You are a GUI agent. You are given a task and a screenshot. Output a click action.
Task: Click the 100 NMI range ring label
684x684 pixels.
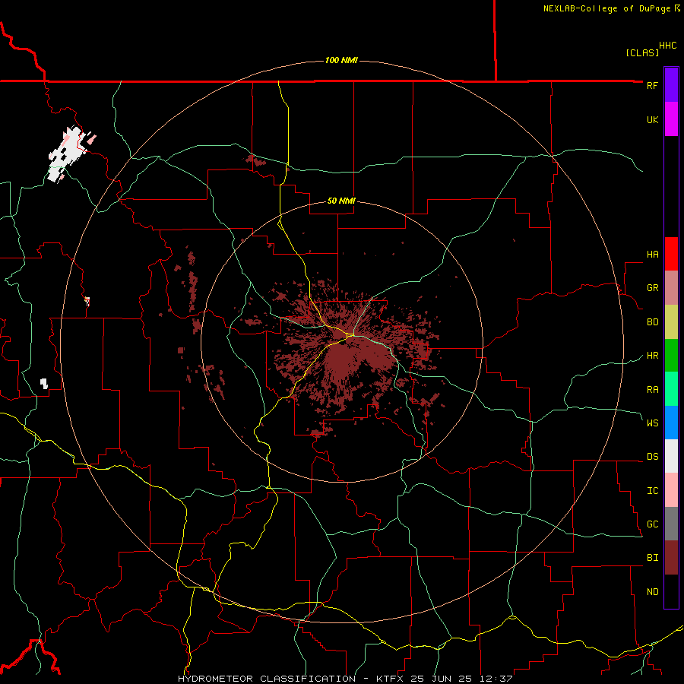(341, 60)
